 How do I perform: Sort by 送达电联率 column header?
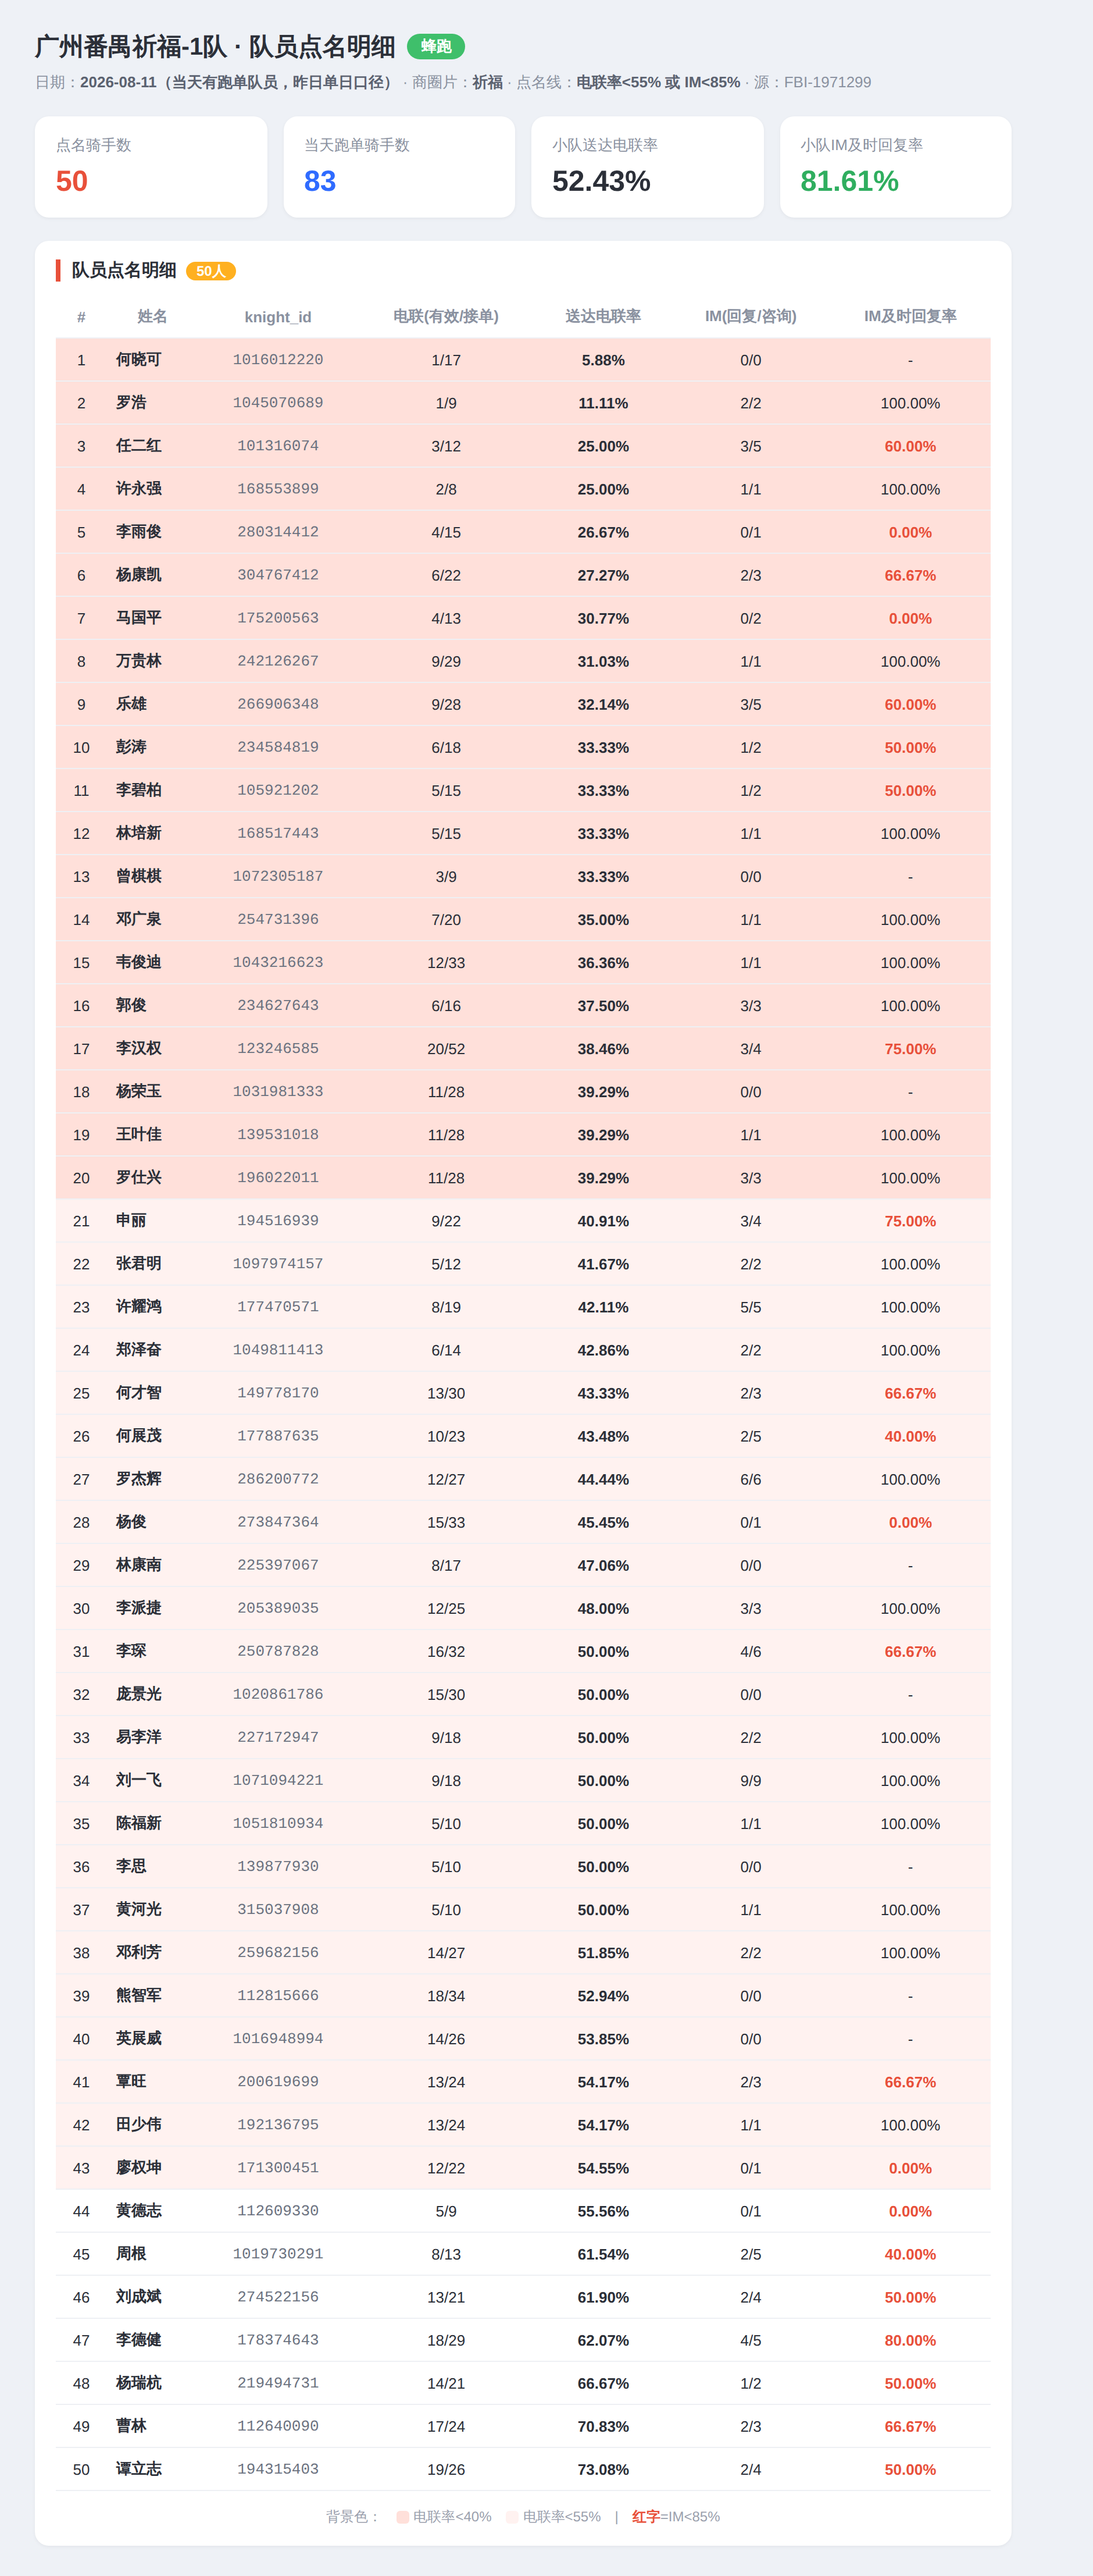click(x=603, y=316)
